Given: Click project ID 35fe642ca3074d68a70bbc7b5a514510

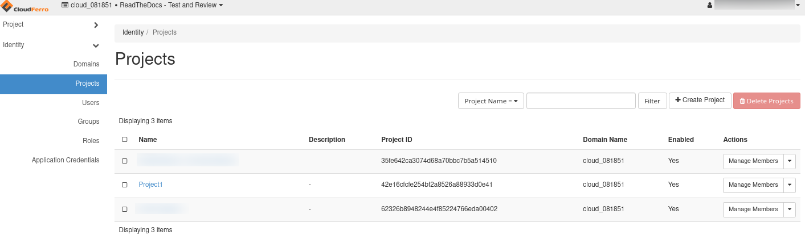Looking at the screenshot, I should 439,161.
